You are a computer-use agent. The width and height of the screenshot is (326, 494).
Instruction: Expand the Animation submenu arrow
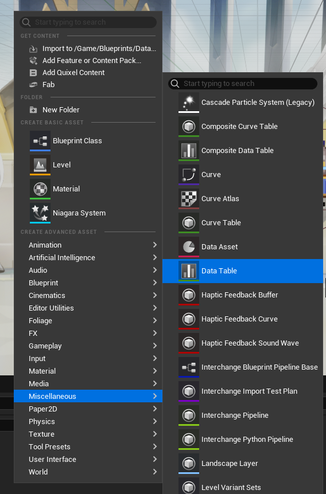click(x=154, y=245)
